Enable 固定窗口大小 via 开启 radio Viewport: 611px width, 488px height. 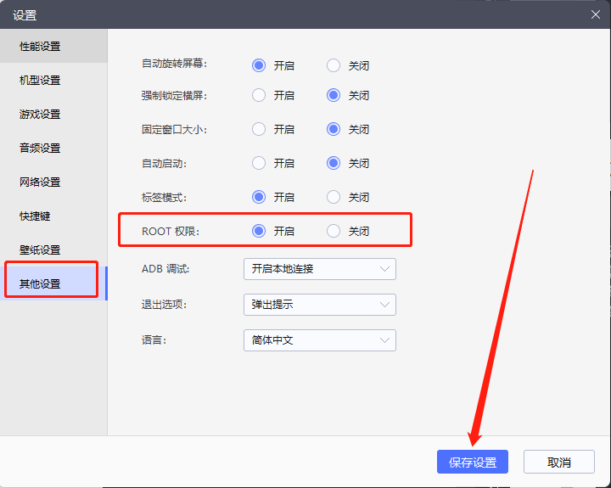tap(259, 129)
